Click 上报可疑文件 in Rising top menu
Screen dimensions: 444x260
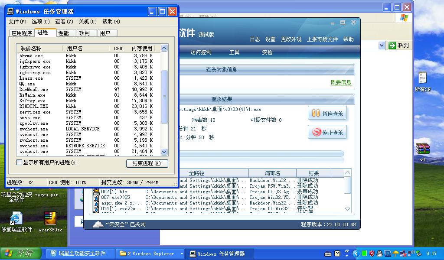click(x=322, y=39)
